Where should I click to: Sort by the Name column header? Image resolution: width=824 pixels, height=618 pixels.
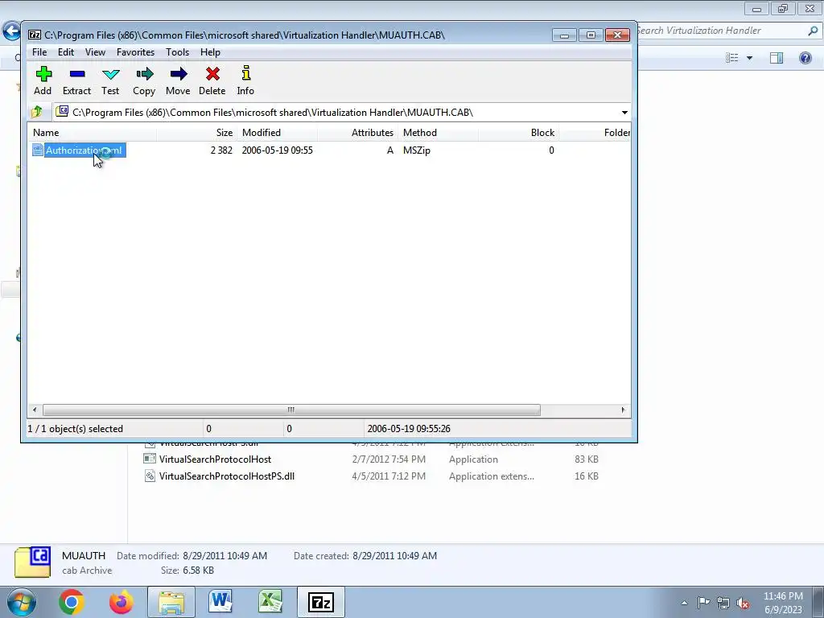point(92,133)
